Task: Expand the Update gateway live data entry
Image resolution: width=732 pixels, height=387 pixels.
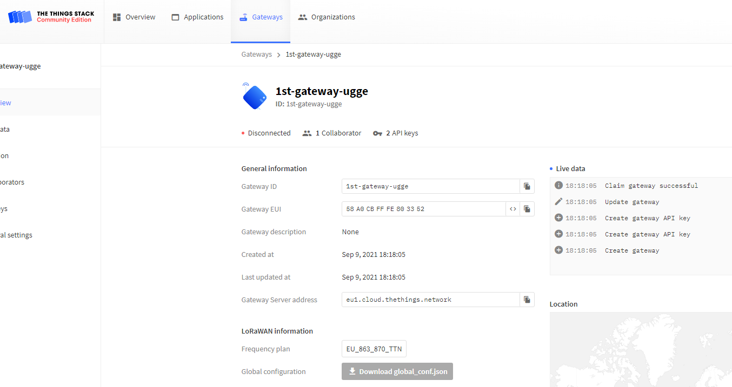Action: click(632, 201)
